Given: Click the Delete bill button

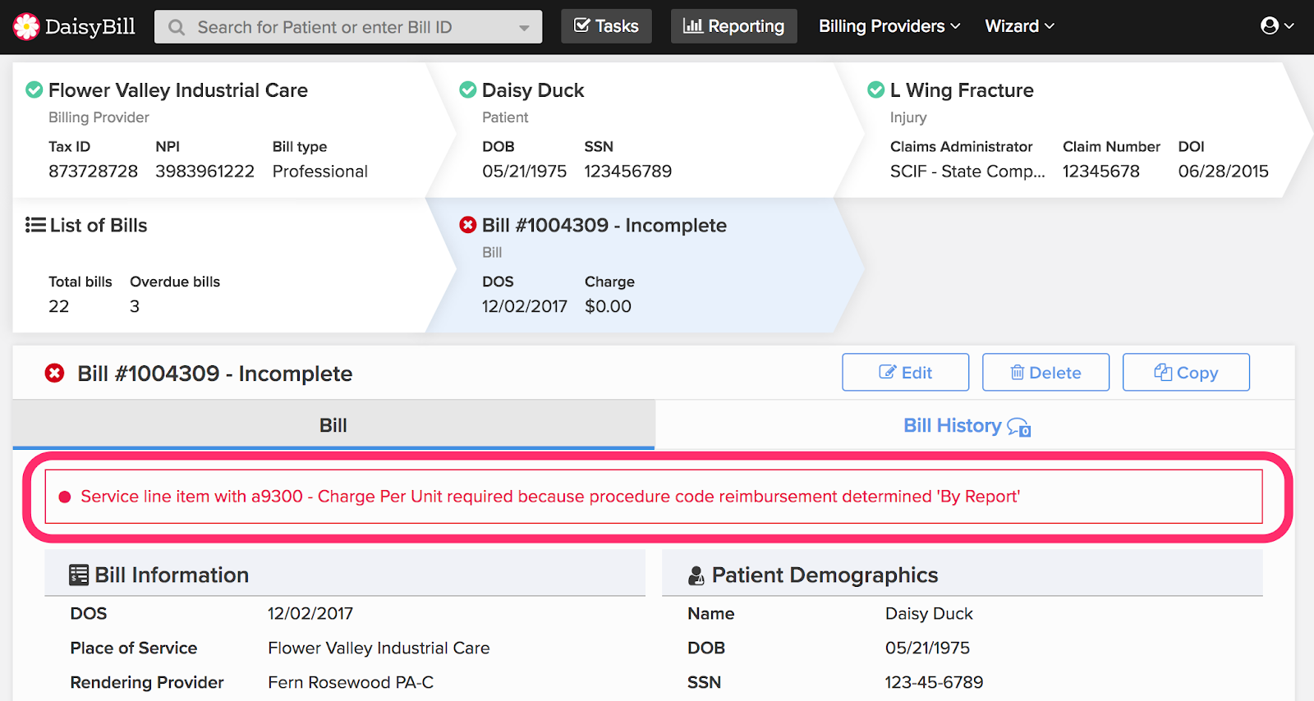Looking at the screenshot, I should pyautogui.click(x=1046, y=373).
